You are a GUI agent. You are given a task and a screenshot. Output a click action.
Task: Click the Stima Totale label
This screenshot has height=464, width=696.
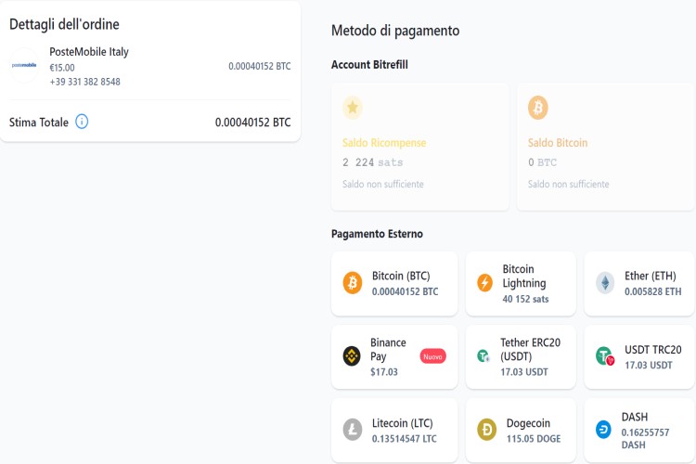39,122
